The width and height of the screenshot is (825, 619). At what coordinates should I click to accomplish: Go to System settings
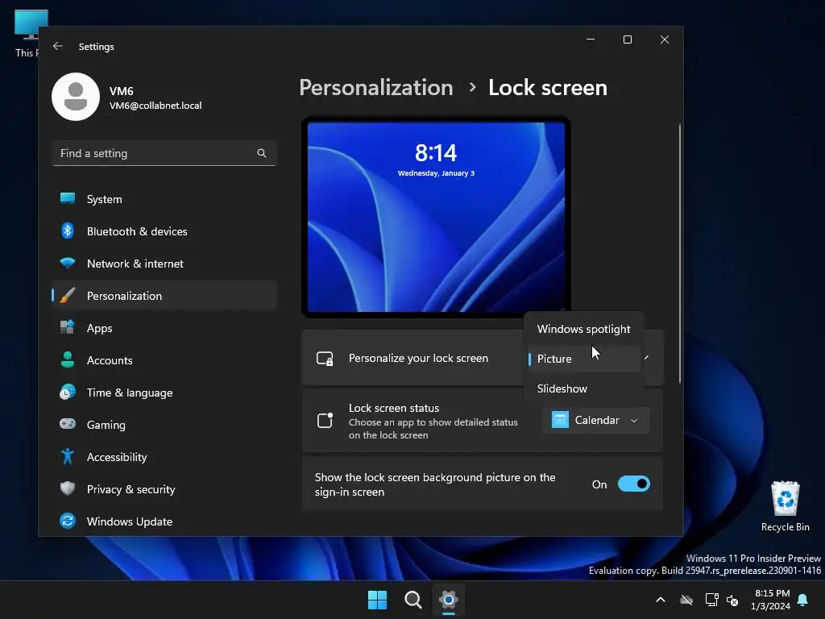164,199
